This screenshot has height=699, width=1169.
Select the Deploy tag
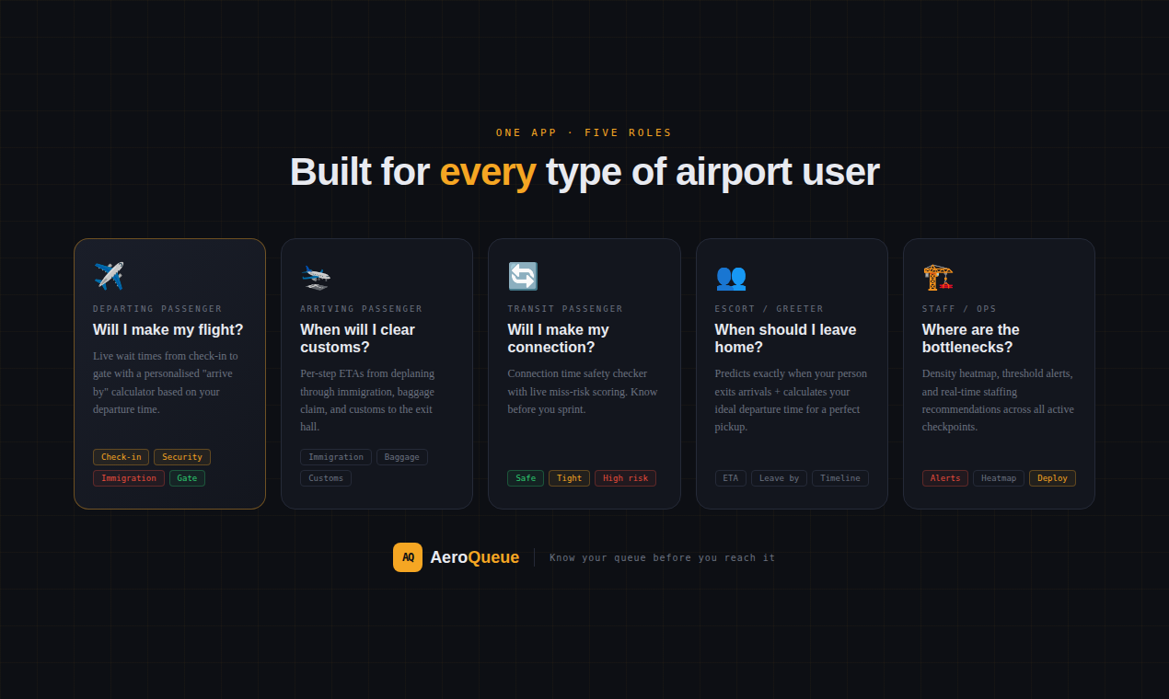(x=1052, y=478)
